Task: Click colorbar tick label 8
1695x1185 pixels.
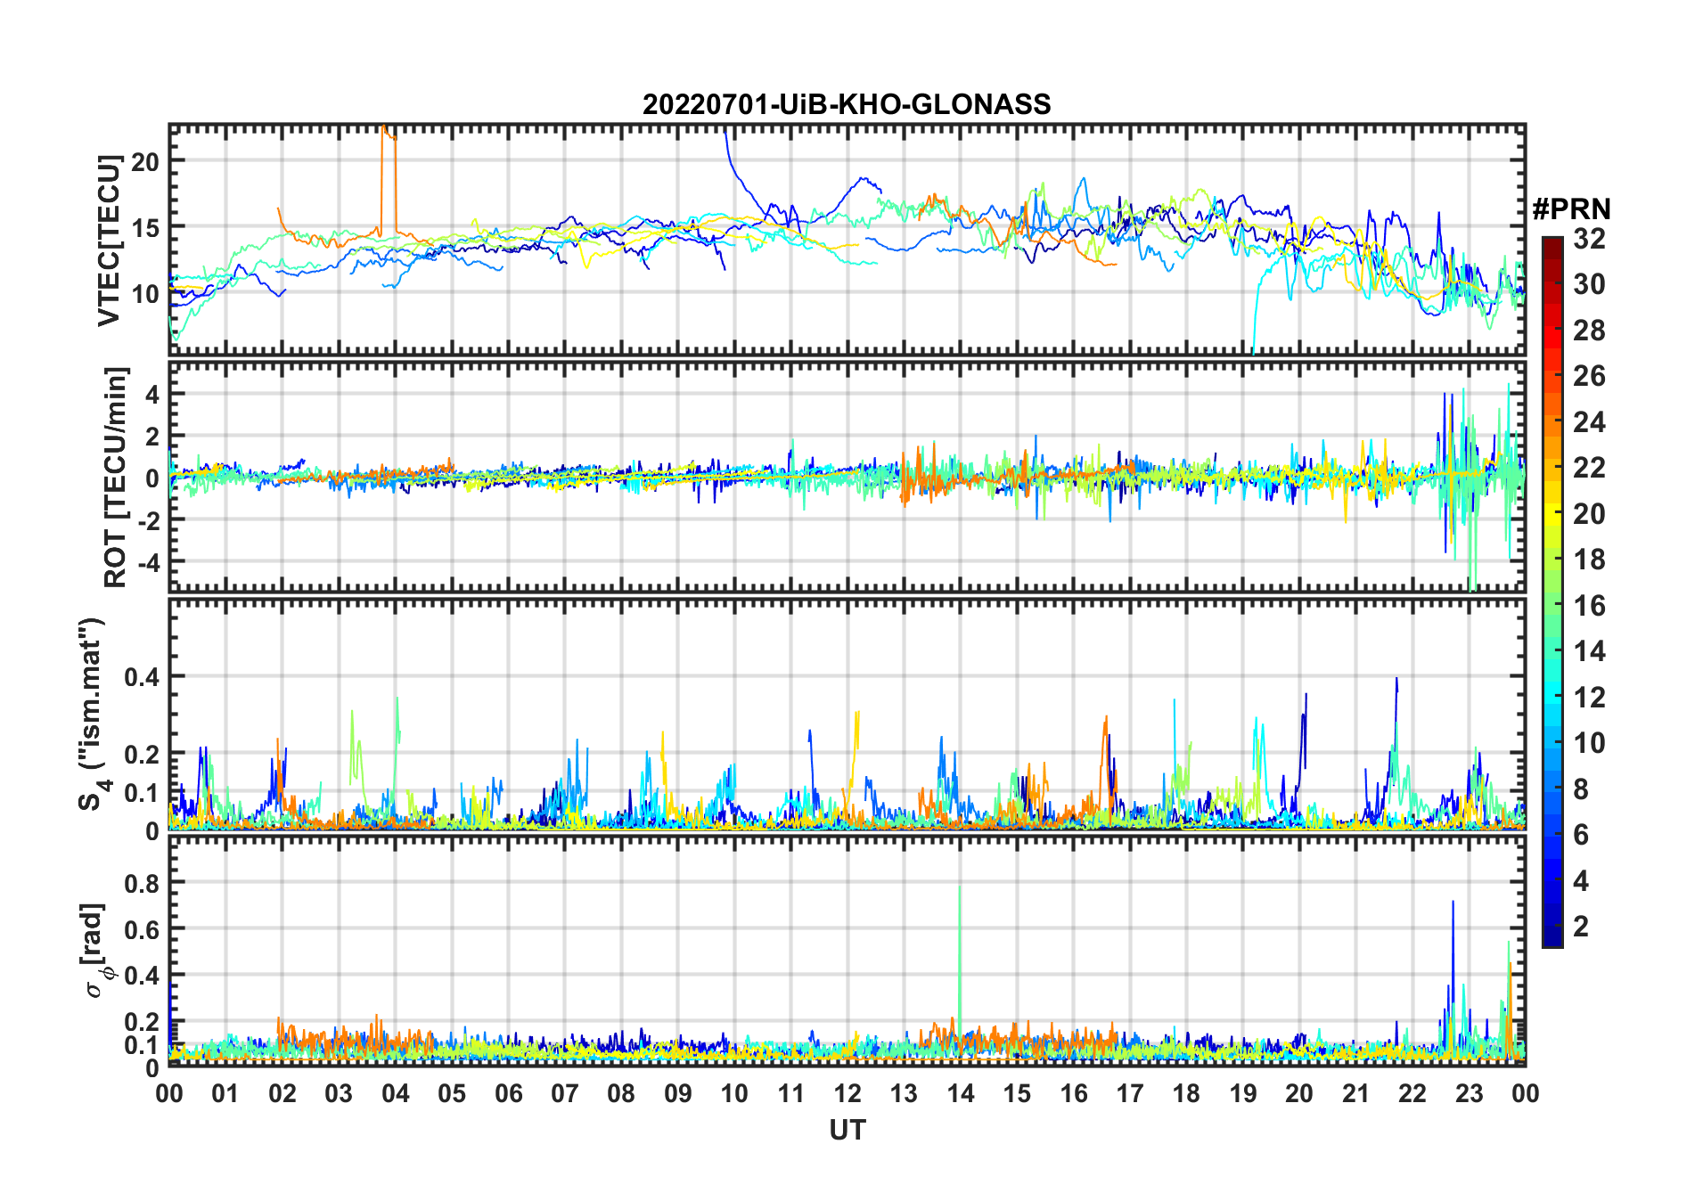Action: point(1582,789)
